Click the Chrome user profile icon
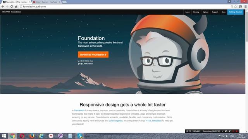The image size is (248, 139). (229, 2)
